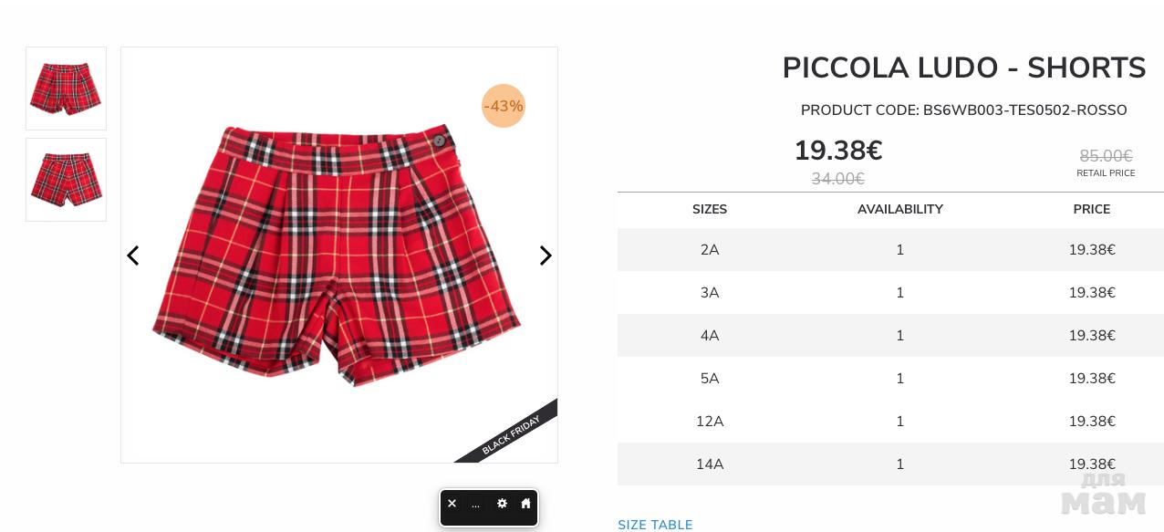1164x532 pixels.
Task: Close the floating black toolbar
Action: point(452,504)
